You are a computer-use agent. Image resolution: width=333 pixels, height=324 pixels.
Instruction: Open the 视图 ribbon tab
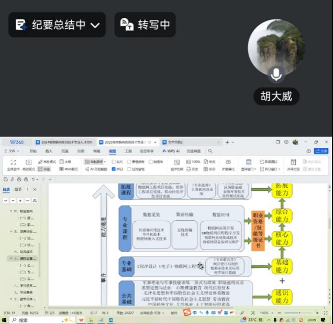(112, 151)
